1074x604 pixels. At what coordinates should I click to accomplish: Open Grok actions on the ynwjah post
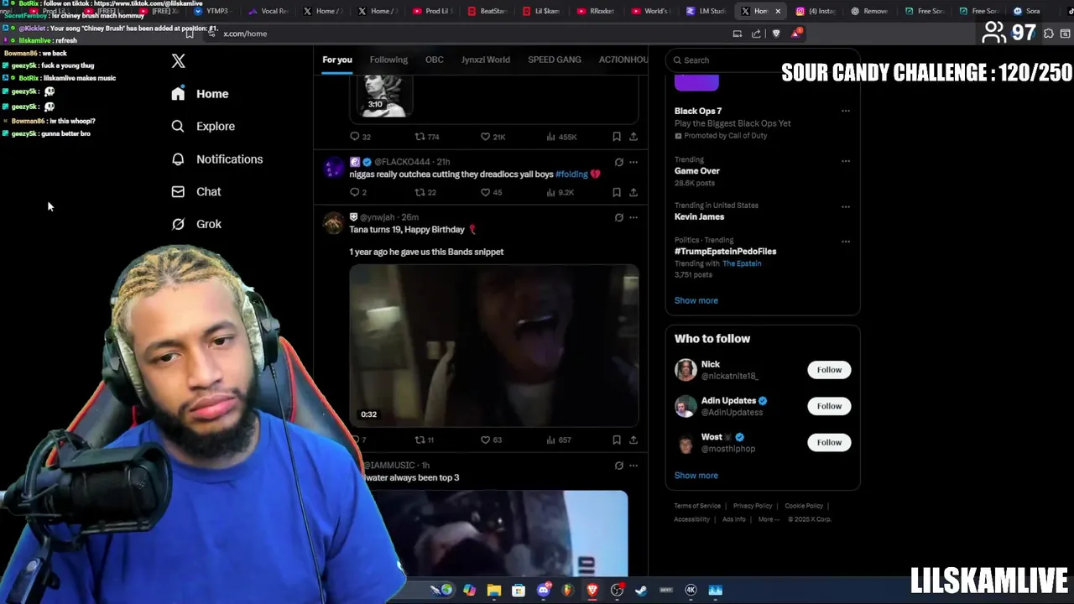click(618, 217)
